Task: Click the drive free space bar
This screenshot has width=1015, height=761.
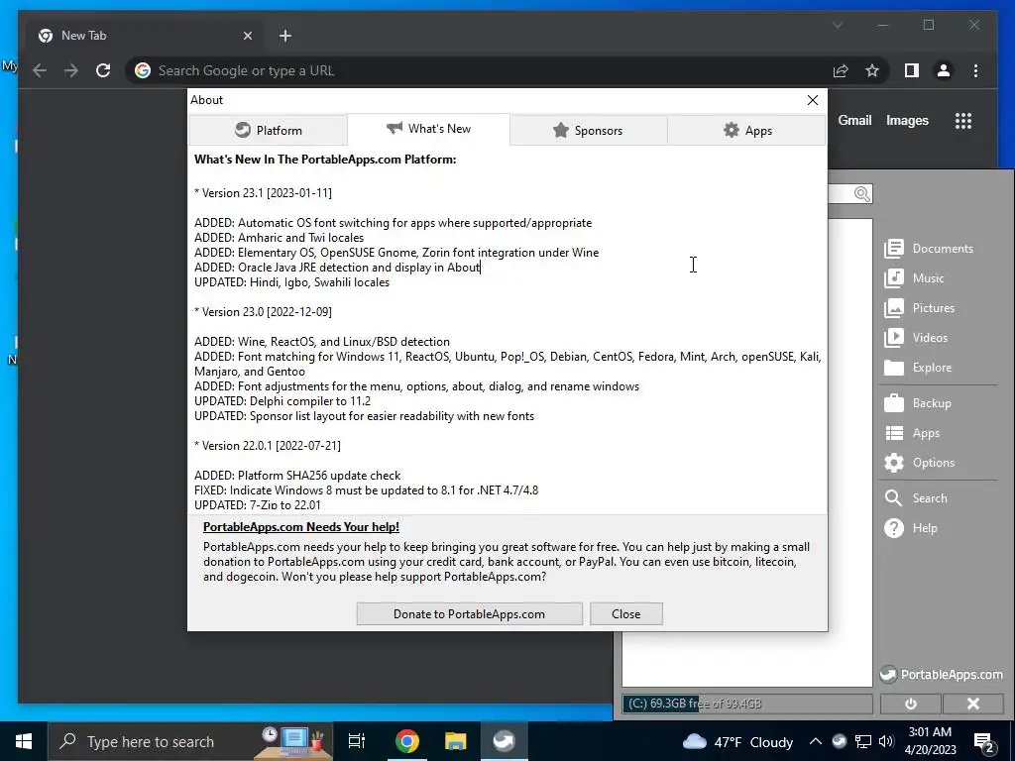Action: 747,704
